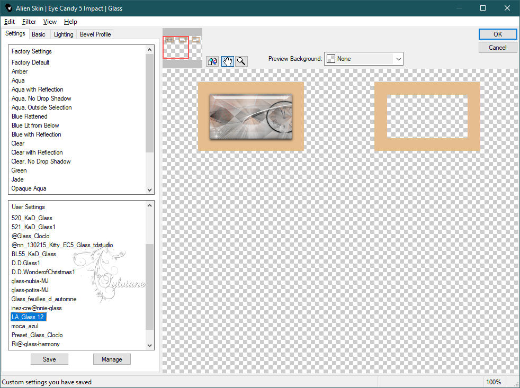Select Clear, No Drop Shadow preset

tap(41, 161)
